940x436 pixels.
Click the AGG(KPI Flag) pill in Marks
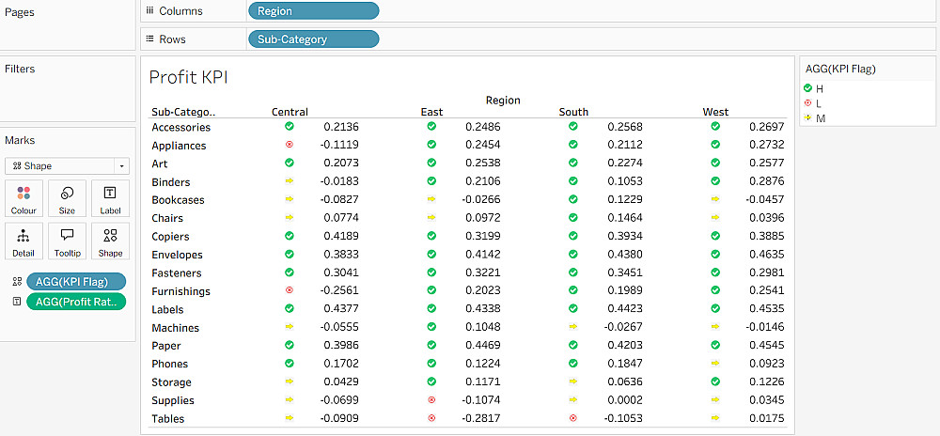pyautogui.click(x=76, y=281)
